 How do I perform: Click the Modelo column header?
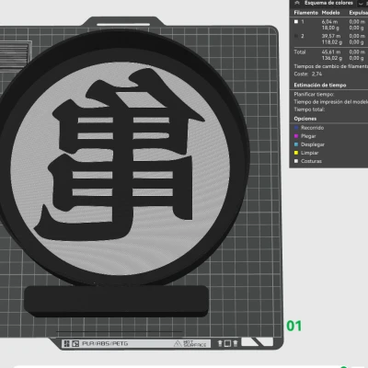pos(330,13)
